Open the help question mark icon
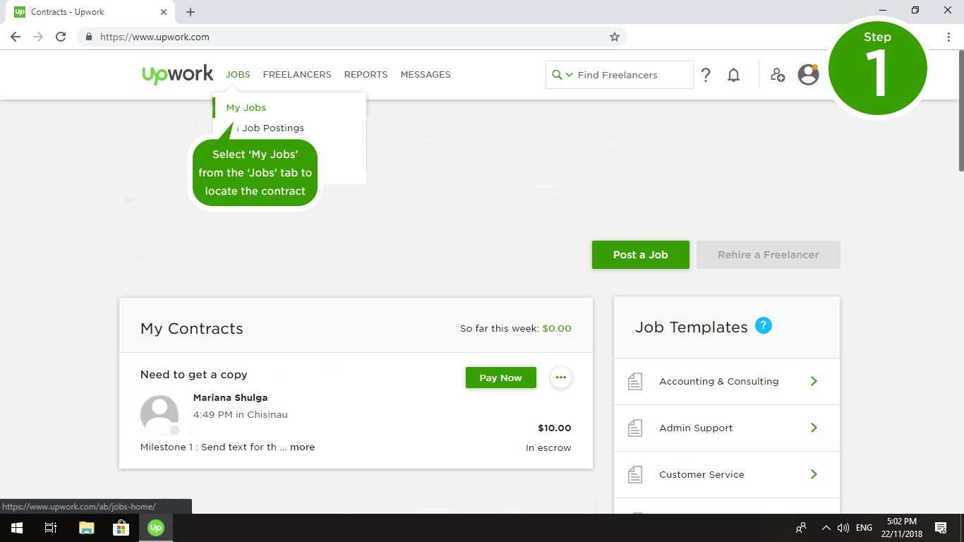Viewport: 964px width, 542px height. pyautogui.click(x=706, y=75)
